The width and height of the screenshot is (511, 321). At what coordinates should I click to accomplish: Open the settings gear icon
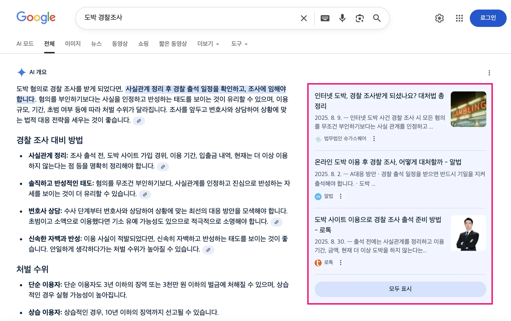(439, 18)
